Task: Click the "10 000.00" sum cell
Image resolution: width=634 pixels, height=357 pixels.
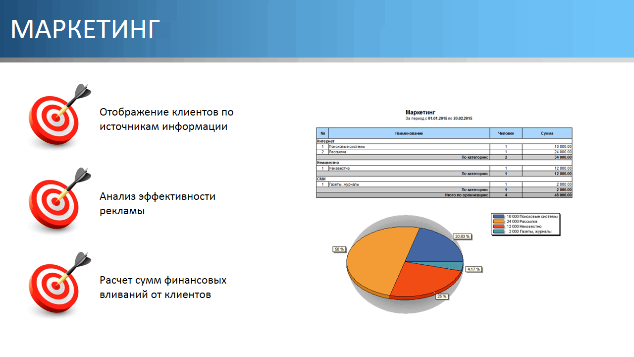Action: (x=547, y=147)
